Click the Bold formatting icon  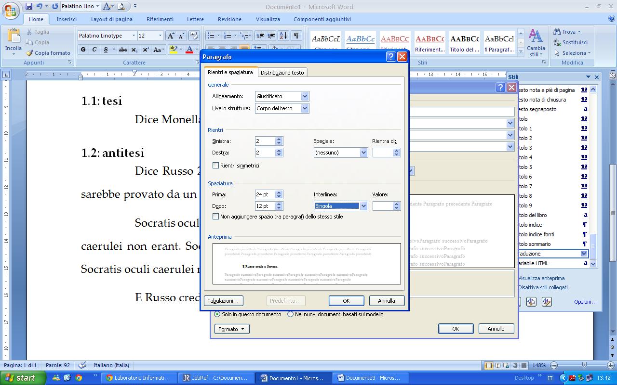[83, 50]
